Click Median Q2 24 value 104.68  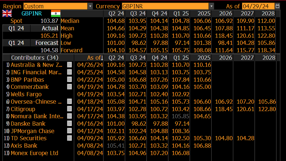pyautogui.click(x=116, y=21)
